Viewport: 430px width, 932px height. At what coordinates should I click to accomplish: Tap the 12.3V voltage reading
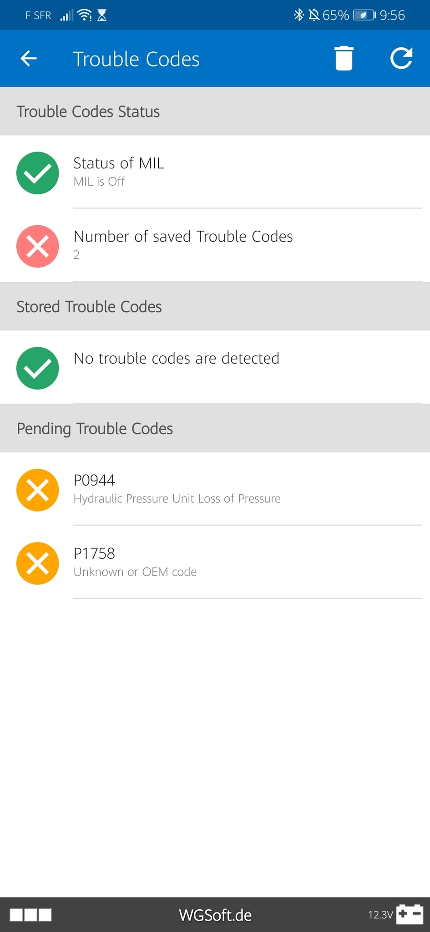(380, 915)
